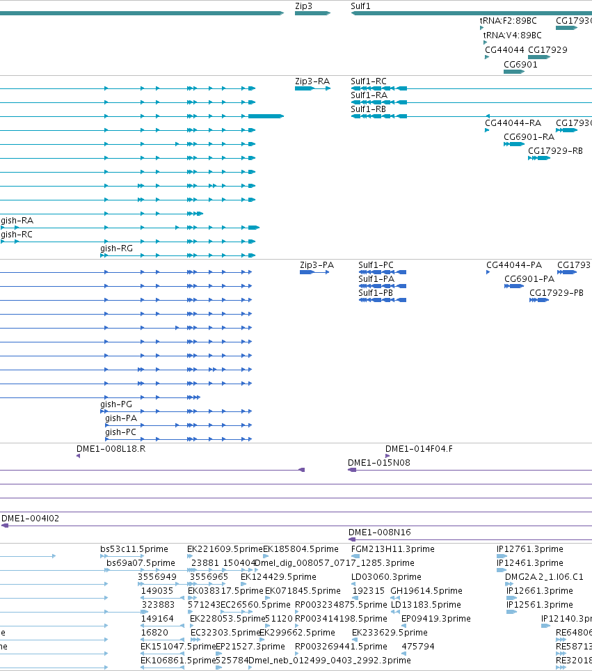
Task: Click the IP12561.3prime EST label
Action: click(540, 604)
